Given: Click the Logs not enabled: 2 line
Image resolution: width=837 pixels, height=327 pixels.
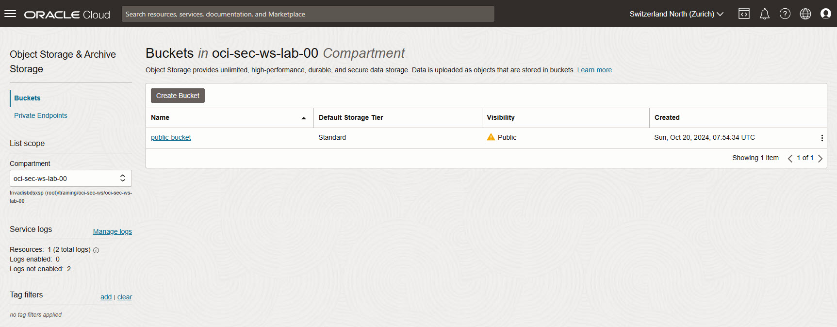Looking at the screenshot, I should tap(40, 269).
